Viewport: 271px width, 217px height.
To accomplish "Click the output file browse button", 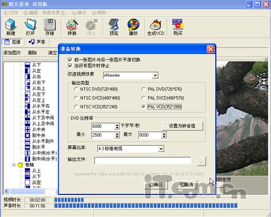I will point(201,161).
